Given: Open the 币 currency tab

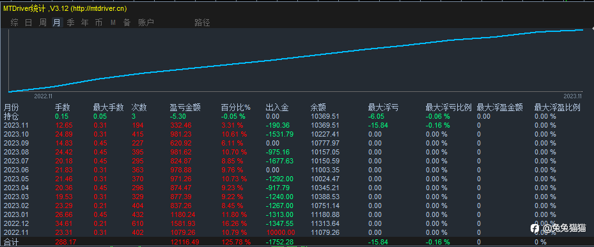Looking at the screenshot, I should click(x=99, y=23).
